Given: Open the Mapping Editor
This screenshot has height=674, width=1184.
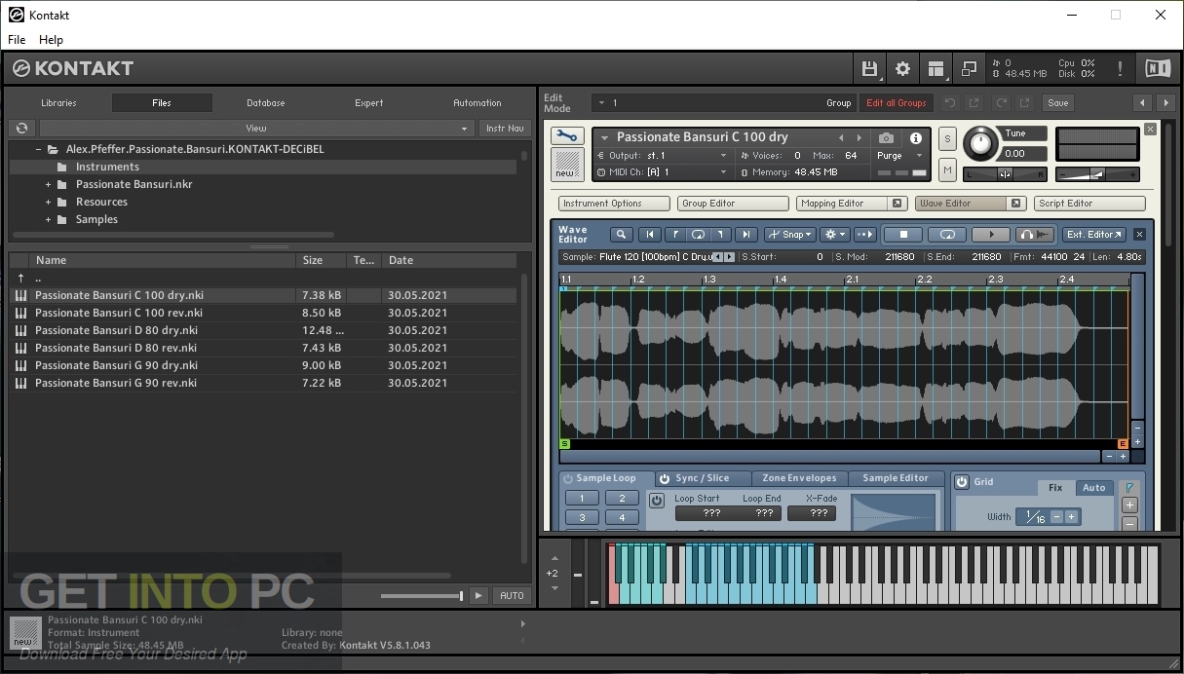Looking at the screenshot, I should [844, 204].
